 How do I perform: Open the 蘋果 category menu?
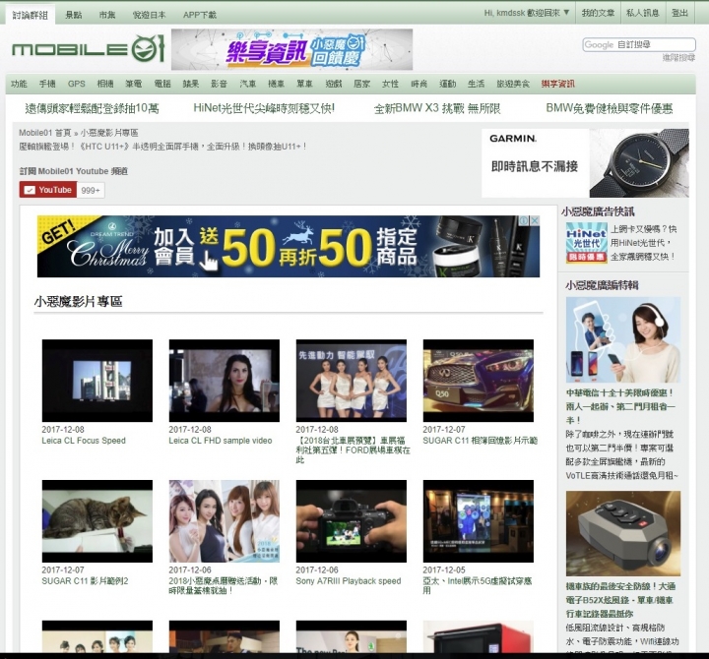191,84
